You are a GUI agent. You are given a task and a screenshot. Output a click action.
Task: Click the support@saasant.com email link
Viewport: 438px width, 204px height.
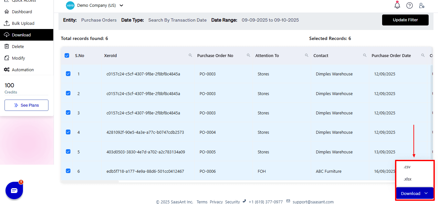pos(313,202)
